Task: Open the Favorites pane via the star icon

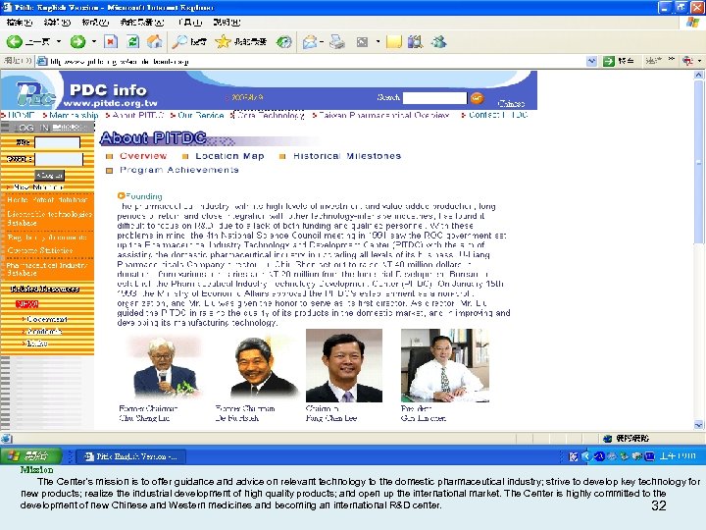Action: pyautogui.click(x=223, y=42)
